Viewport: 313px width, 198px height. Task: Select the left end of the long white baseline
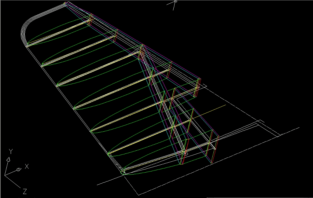(98, 185)
